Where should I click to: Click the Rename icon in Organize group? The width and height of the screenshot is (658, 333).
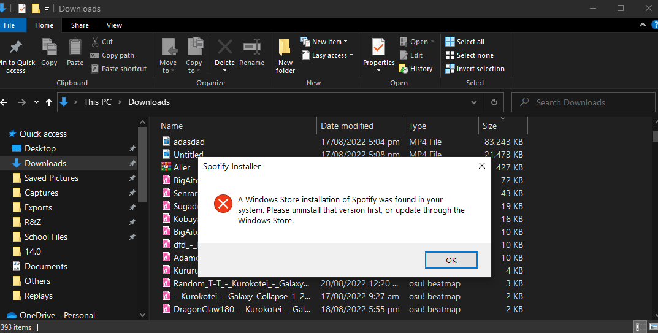click(252, 47)
